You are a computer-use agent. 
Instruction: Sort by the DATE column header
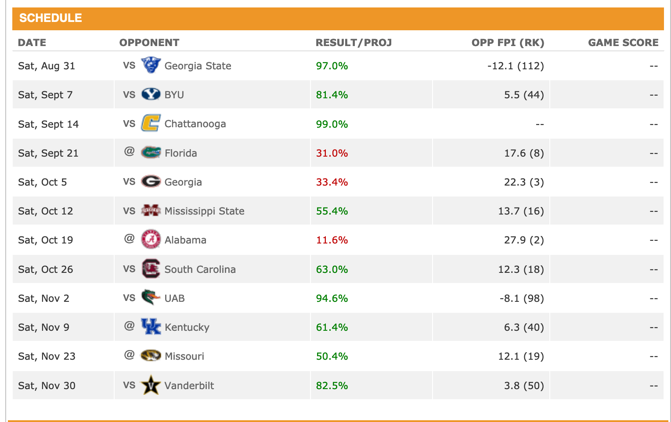[x=32, y=43]
